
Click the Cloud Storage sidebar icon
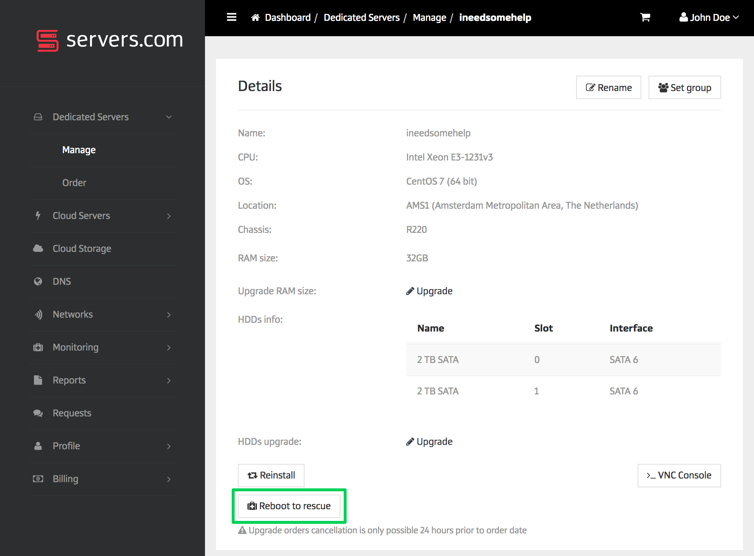pyautogui.click(x=38, y=249)
